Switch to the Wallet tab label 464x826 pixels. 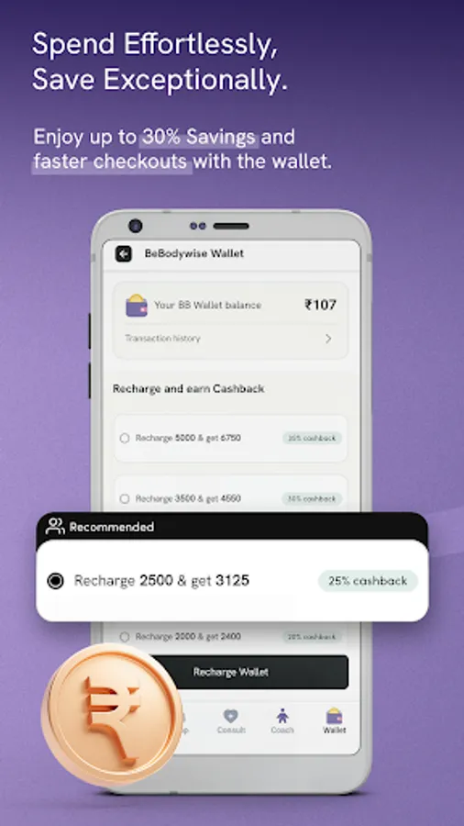[335, 731]
